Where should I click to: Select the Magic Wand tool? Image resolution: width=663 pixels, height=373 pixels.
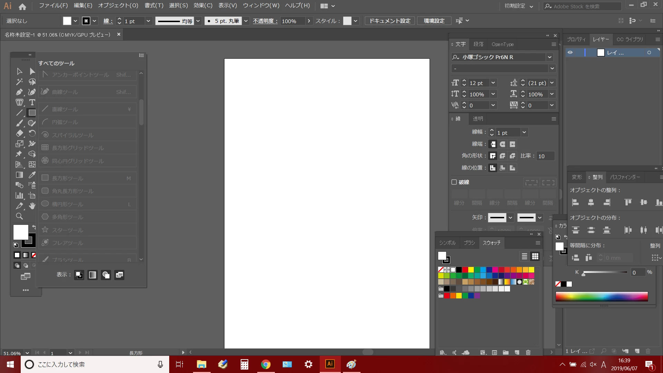pyautogui.click(x=19, y=82)
